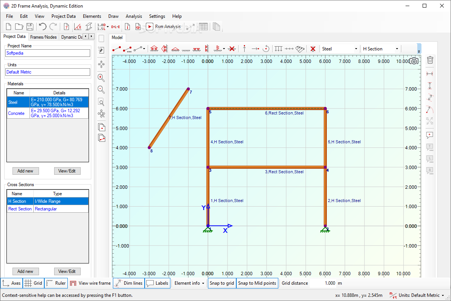This screenshot has width=451, height=301.
Task: Add a vertical dimension line
Action: pyautogui.click(x=430, y=86)
